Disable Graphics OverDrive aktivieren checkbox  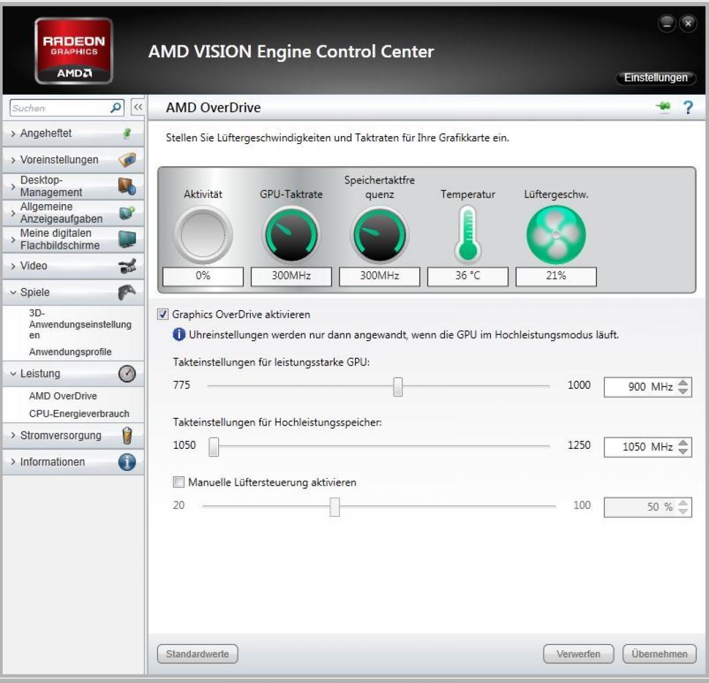163,314
